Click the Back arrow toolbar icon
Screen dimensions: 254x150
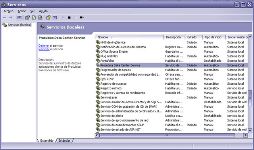[5, 17]
